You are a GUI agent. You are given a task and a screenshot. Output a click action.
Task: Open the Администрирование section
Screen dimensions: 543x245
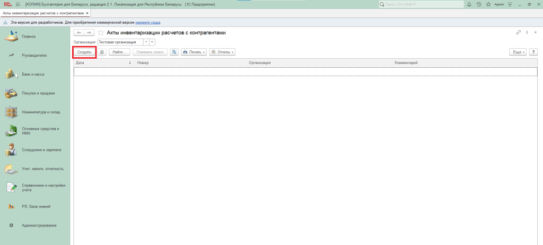tap(39, 225)
